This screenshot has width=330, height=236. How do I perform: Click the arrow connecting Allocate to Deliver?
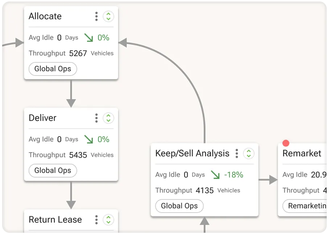coord(71,93)
